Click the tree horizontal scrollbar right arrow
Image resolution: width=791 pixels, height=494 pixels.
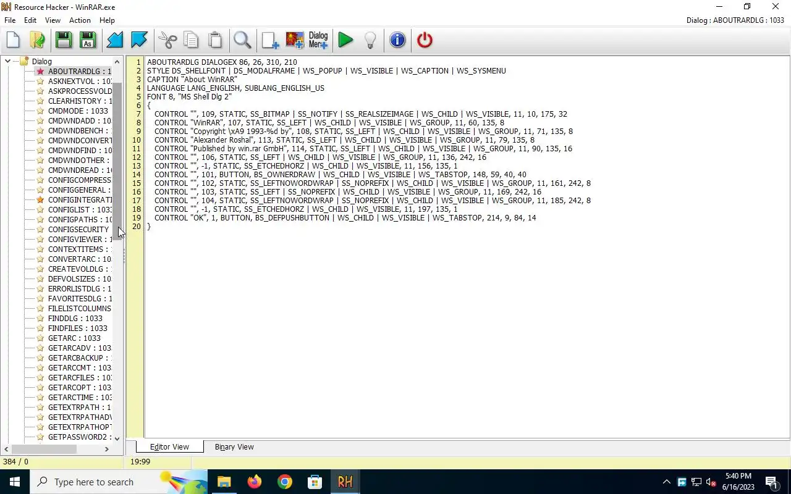click(x=106, y=449)
